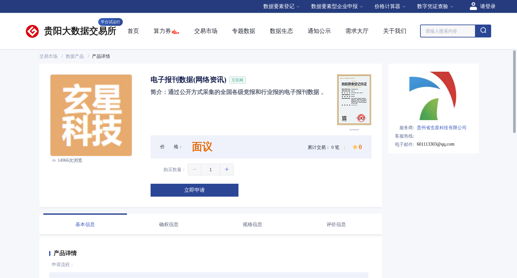Click the email 601113303@qq.com
Screen dimensions: 517x278
point(436,144)
